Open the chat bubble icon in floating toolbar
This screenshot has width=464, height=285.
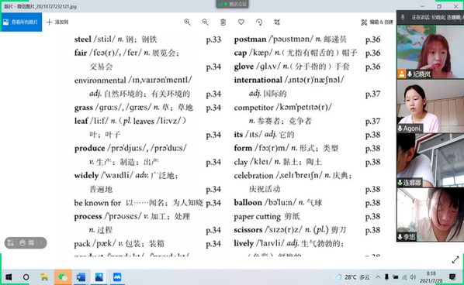click(31, 242)
